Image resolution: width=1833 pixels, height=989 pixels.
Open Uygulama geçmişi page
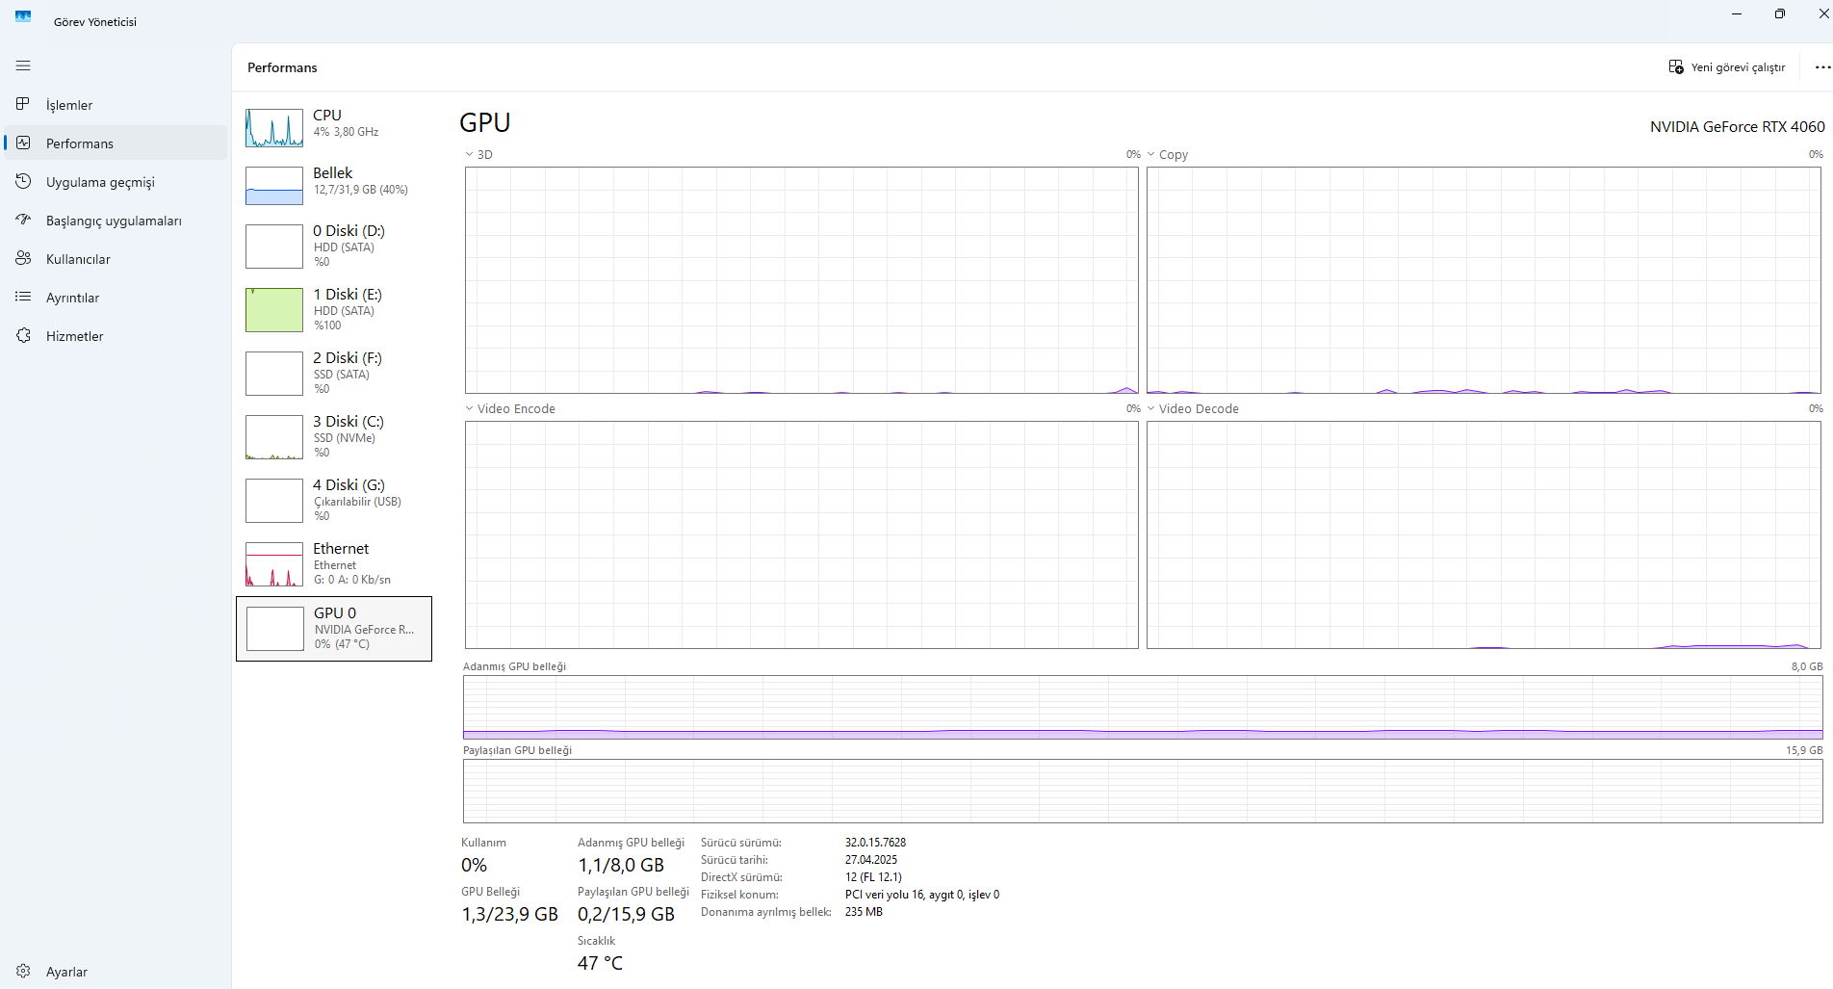tap(116, 181)
